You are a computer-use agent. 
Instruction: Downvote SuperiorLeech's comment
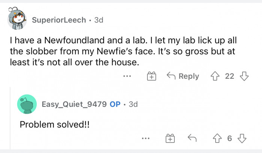[x=244, y=76]
